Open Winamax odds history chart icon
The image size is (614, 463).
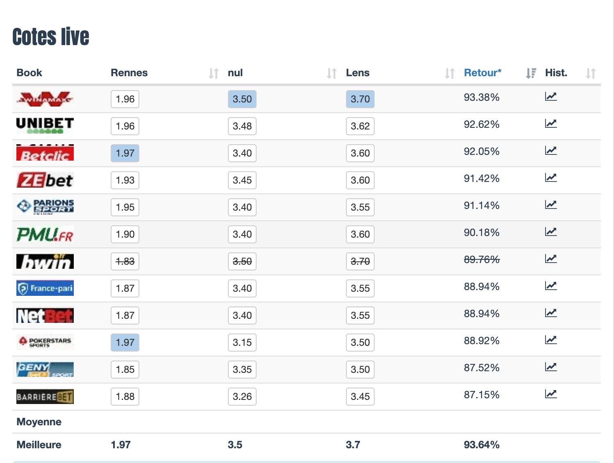coord(551,97)
